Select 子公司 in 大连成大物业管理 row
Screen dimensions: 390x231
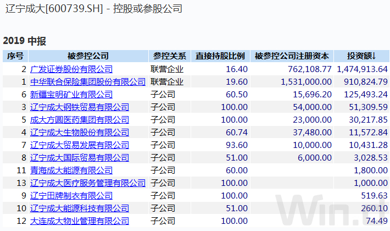pos(163,221)
